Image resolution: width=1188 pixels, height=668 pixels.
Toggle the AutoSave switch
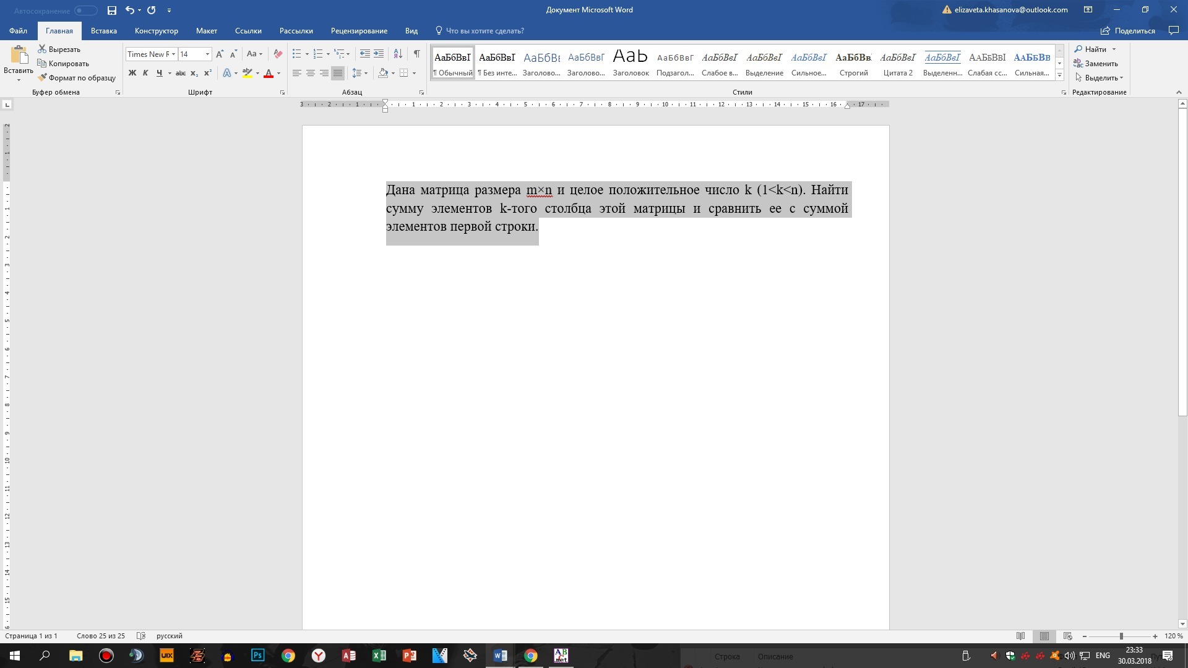coord(85,11)
